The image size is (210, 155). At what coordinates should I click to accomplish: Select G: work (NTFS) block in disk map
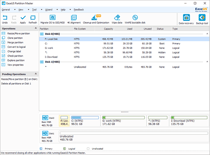point(124,121)
